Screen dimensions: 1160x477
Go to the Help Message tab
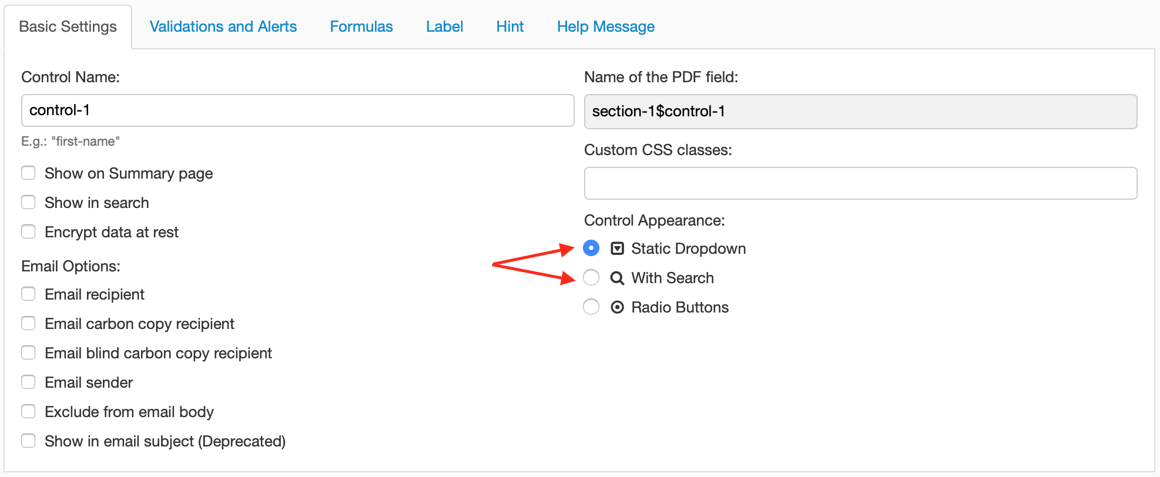[606, 26]
